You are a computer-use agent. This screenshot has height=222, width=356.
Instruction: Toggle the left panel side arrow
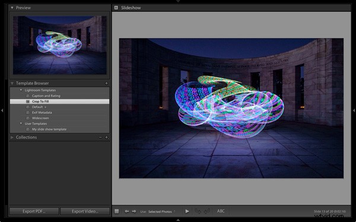(x=2, y=110)
